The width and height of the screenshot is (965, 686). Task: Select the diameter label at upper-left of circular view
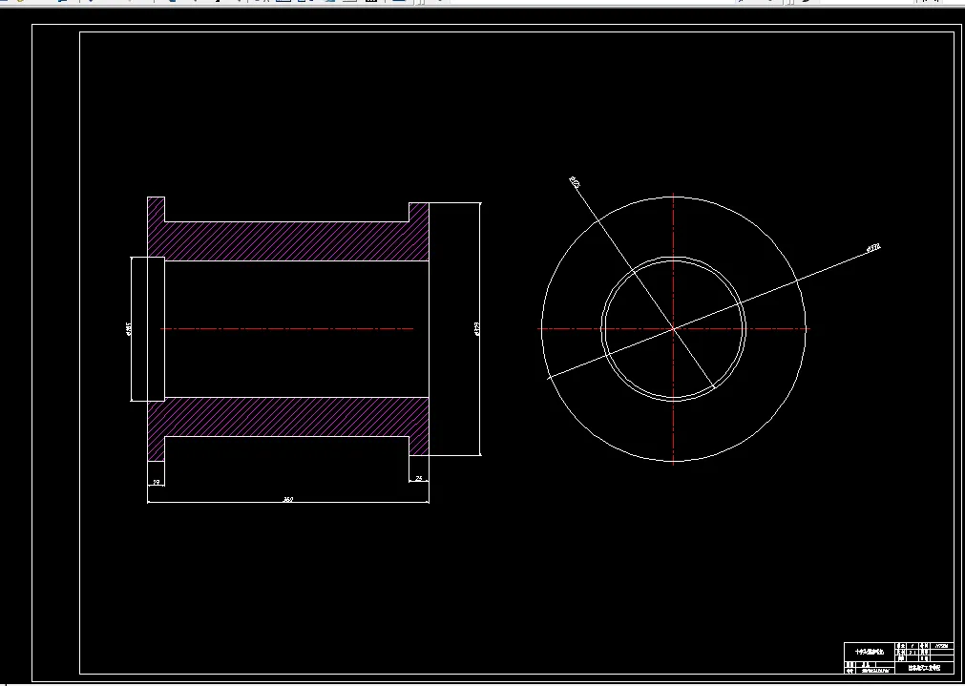coord(575,181)
